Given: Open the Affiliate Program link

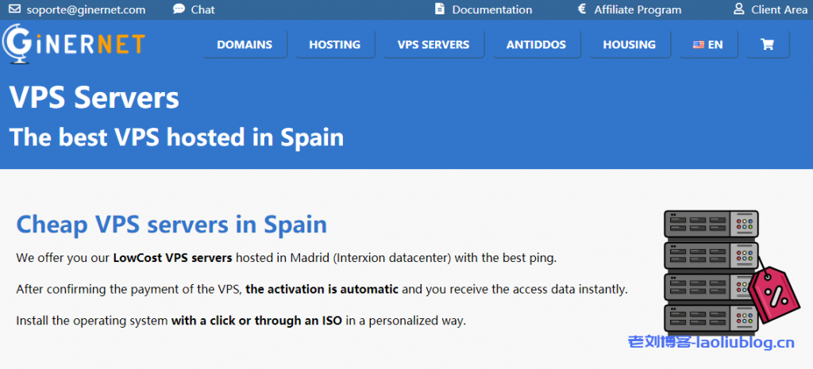Looking at the screenshot, I should click(x=638, y=10).
